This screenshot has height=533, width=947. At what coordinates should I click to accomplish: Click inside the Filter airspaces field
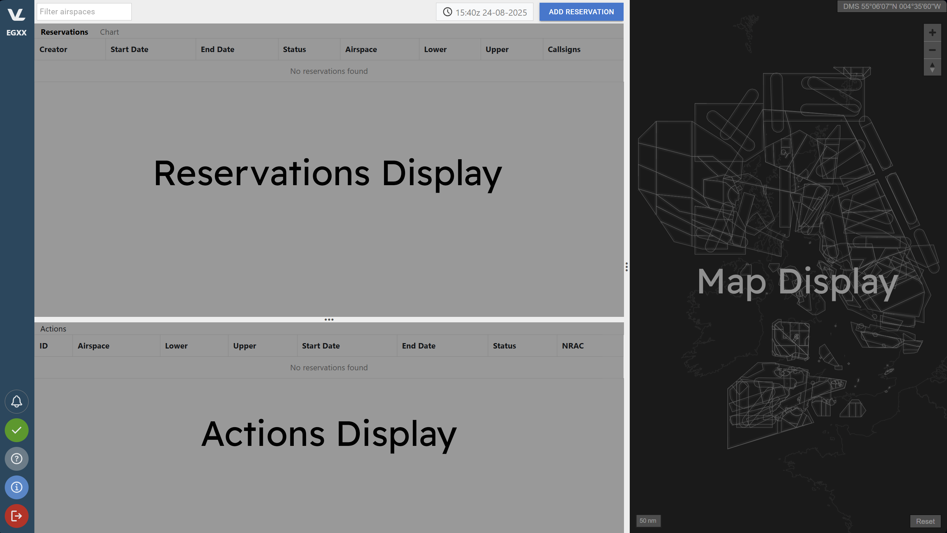(84, 11)
